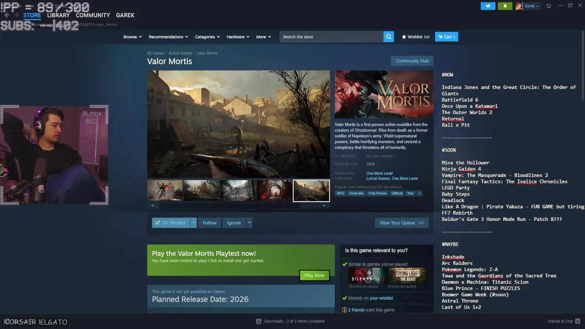Open the Browse dropdown menu
This screenshot has height=329, width=585.
tap(133, 37)
